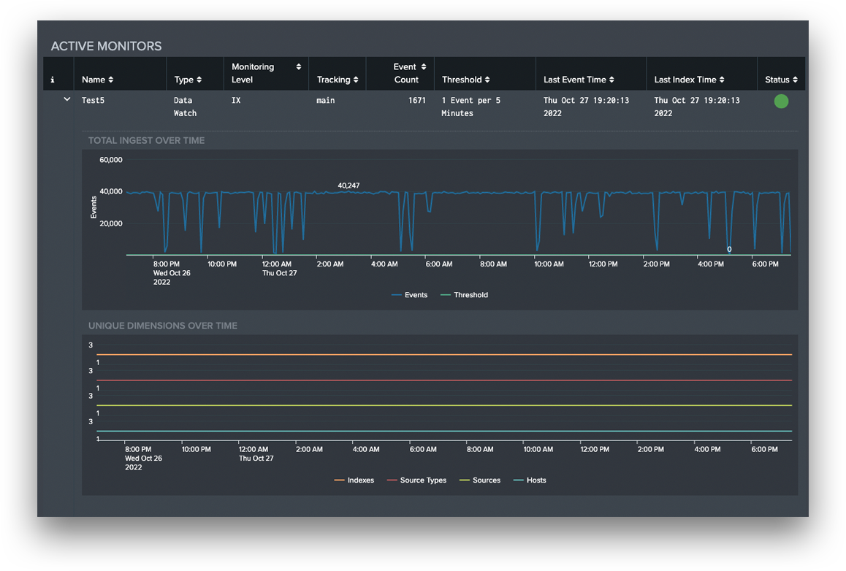Viewport: 846px width, 571px height.
Task: Click the info column header icon
Action: (x=53, y=80)
